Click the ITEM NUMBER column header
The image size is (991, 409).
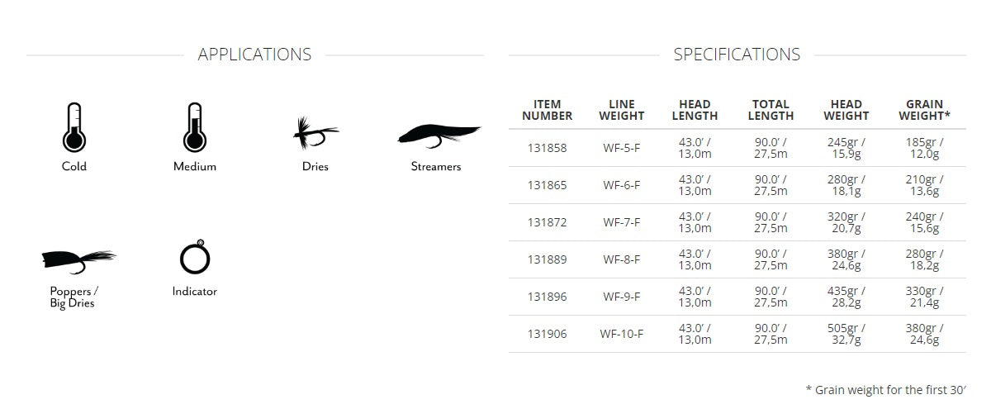[x=547, y=110]
